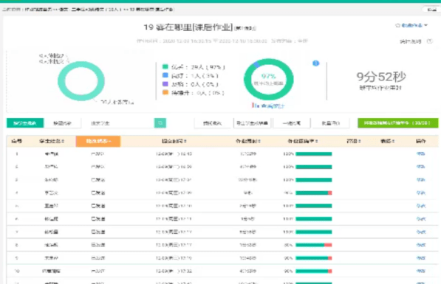
Task: Click the accuracy bar with red end in row 4
Action: click(x=314, y=193)
